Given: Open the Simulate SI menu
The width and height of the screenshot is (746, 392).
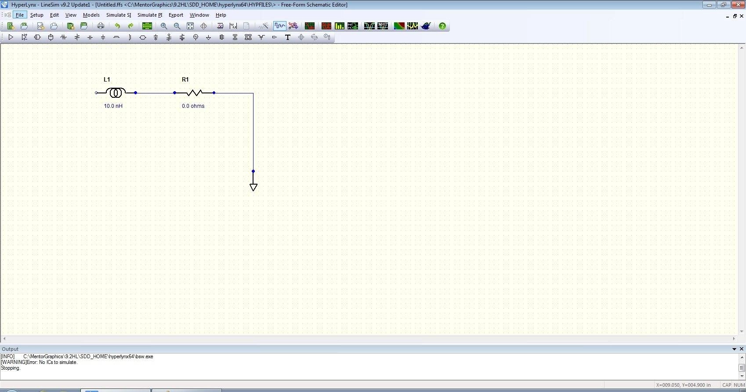Looking at the screenshot, I should (119, 15).
